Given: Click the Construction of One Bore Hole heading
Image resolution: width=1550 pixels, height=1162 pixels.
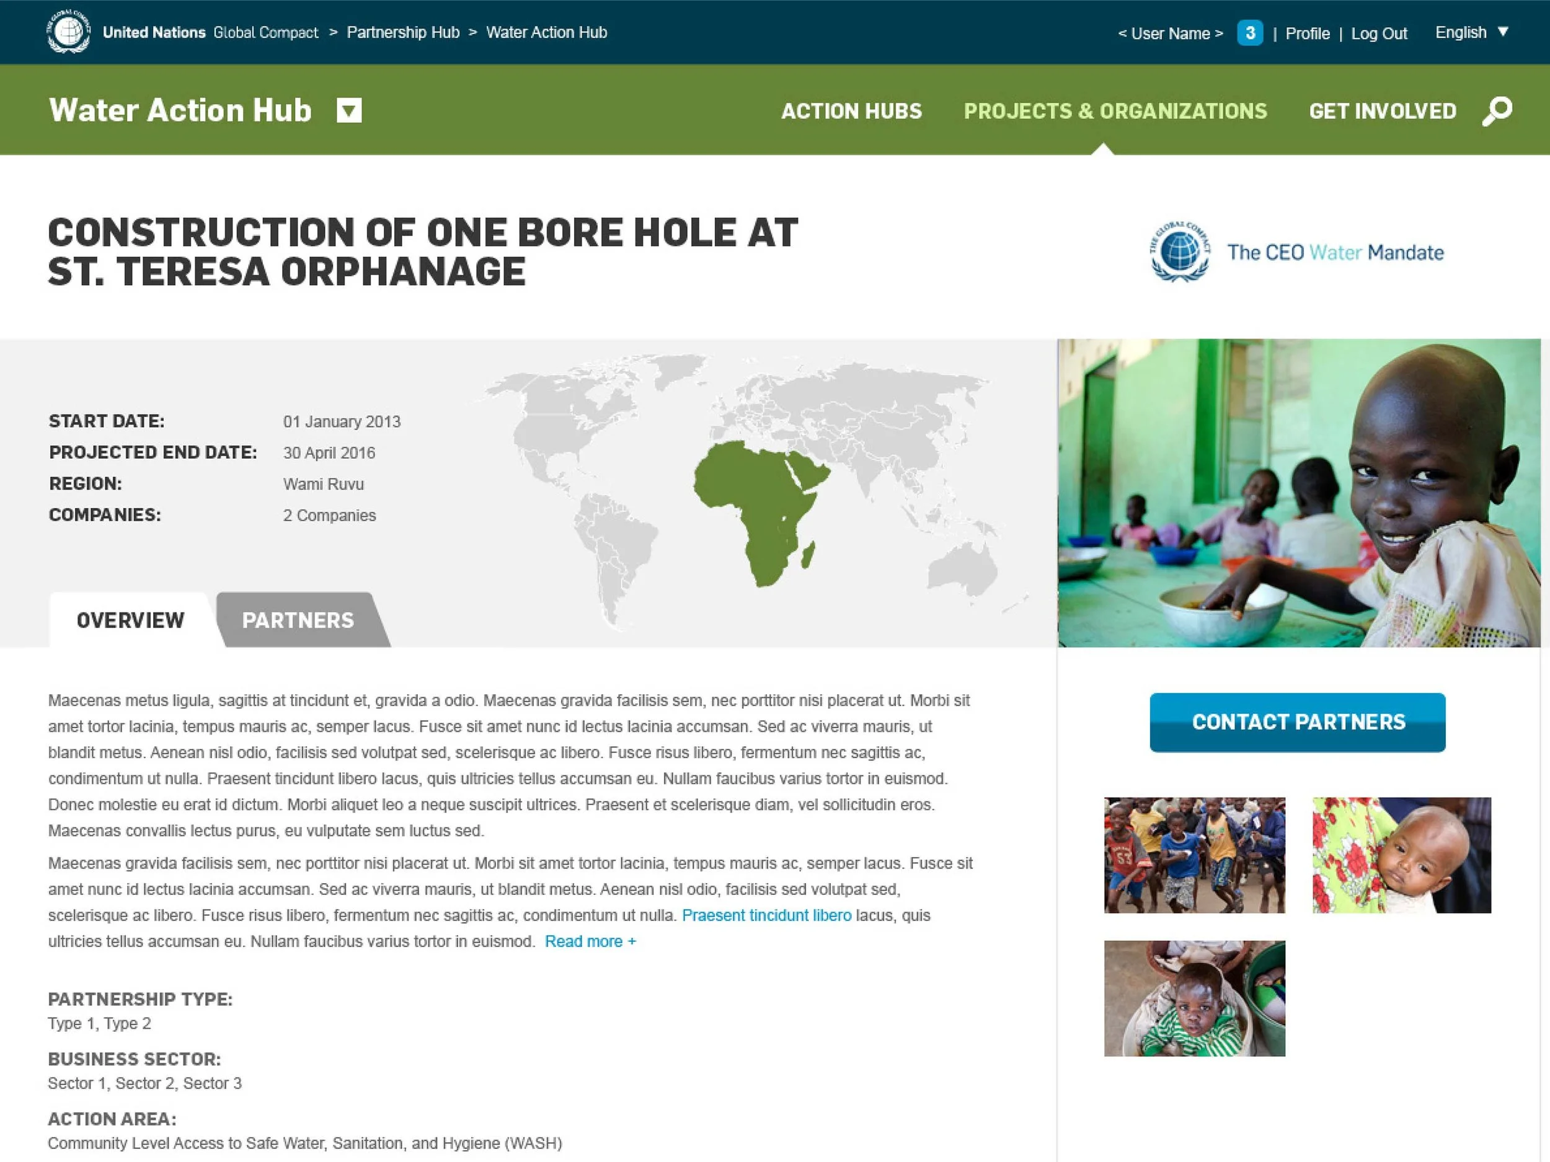Looking at the screenshot, I should click(423, 252).
